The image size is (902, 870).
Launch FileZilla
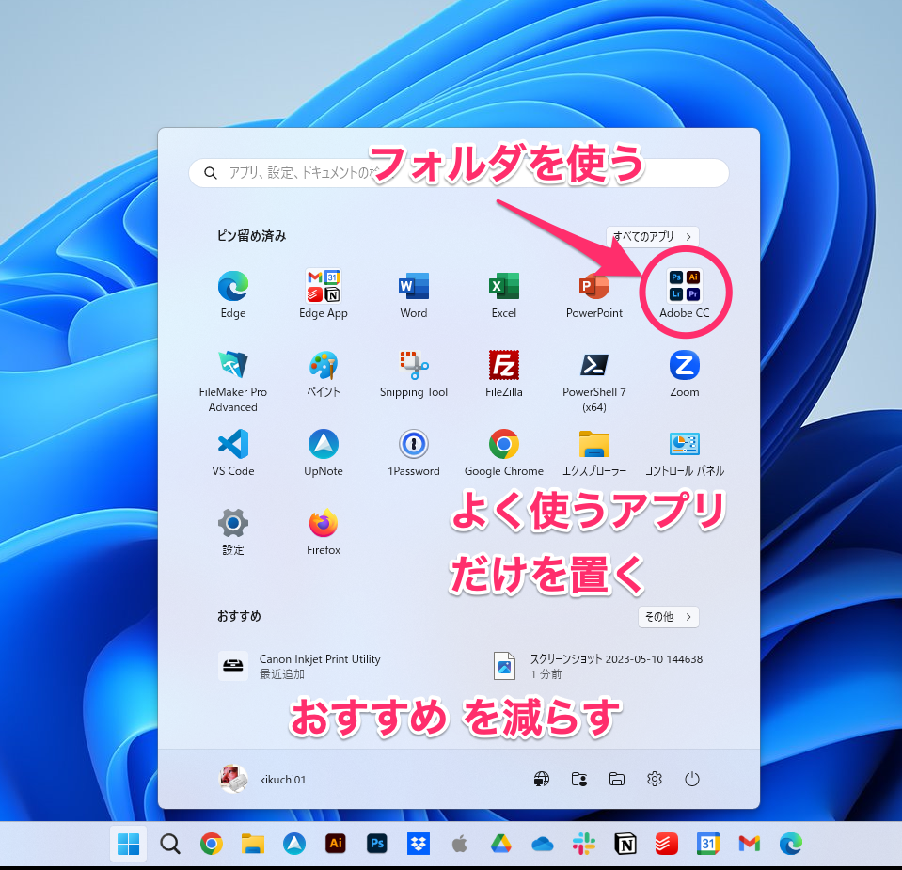coord(504,373)
